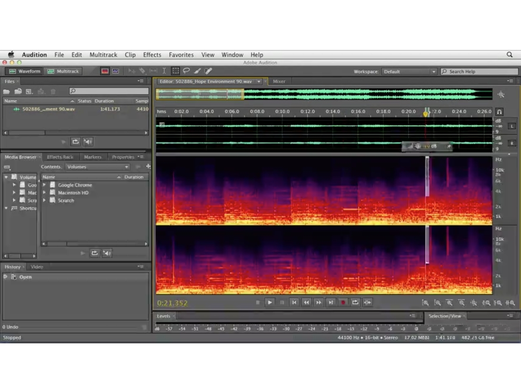Switch to the Effects Rack tab
The width and height of the screenshot is (521, 391).
60,157
